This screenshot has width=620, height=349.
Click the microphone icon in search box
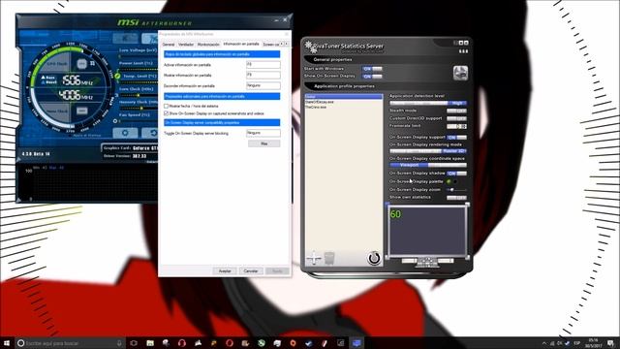click(119, 343)
